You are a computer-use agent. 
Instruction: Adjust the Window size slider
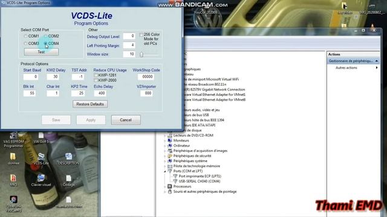tap(141, 54)
